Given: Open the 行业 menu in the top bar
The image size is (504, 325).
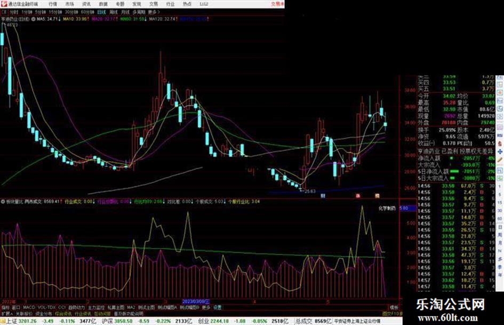Looking at the screenshot, I should click(170, 4).
